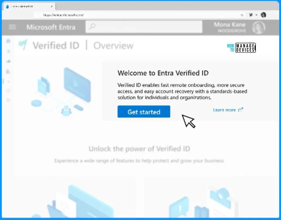Image resolution: width=281 pixels, height=220 pixels.
Task: Click the cloud icon in the sidebar
Action: [x=8, y=62]
